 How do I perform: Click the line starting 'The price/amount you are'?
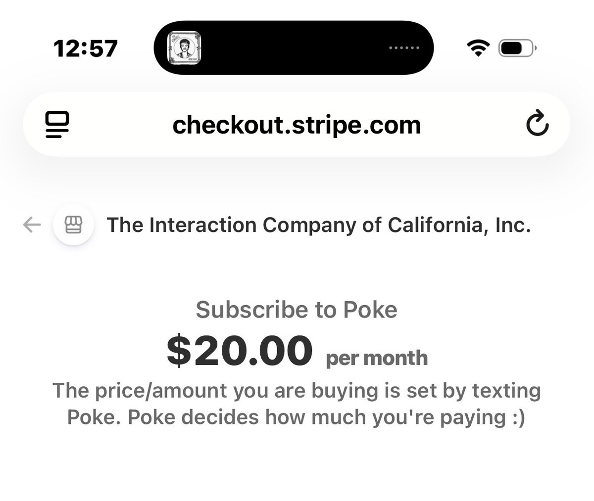click(x=297, y=391)
